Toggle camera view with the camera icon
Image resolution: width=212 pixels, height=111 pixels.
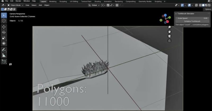coord(170,36)
